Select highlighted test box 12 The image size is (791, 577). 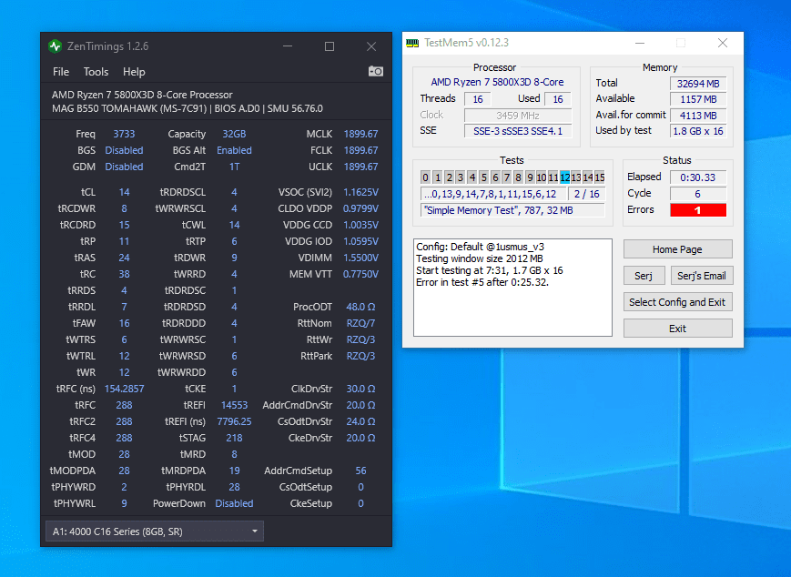coord(565,177)
